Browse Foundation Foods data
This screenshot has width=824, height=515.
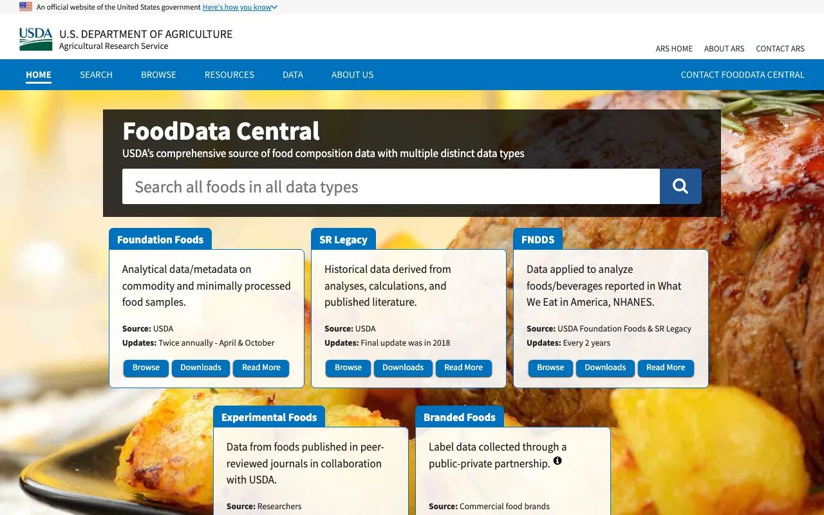click(146, 368)
